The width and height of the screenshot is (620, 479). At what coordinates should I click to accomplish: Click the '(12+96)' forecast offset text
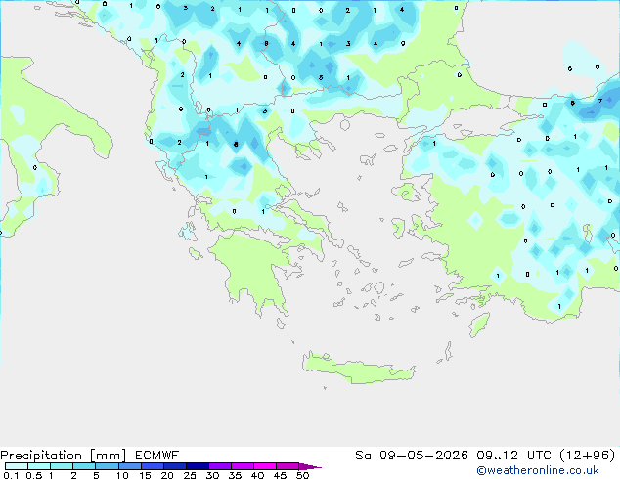click(588, 456)
